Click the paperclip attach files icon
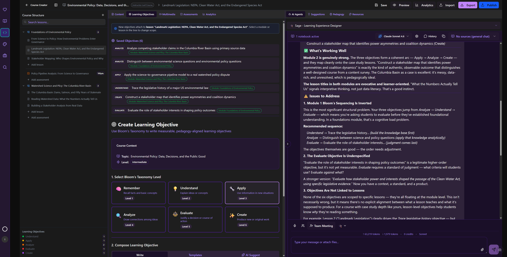Viewport: 507px width, 257px height. tap(482, 250)
